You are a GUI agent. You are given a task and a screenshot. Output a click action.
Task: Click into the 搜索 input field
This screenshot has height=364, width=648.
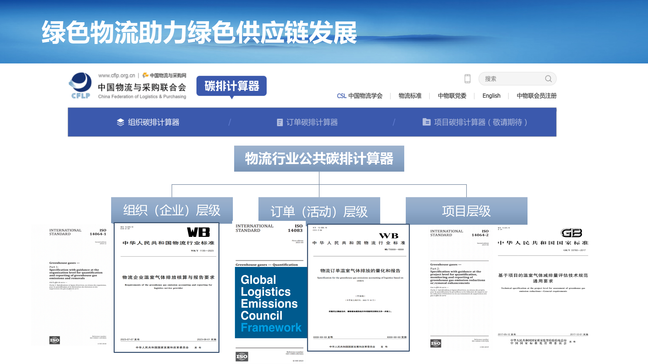pos(517,79)
